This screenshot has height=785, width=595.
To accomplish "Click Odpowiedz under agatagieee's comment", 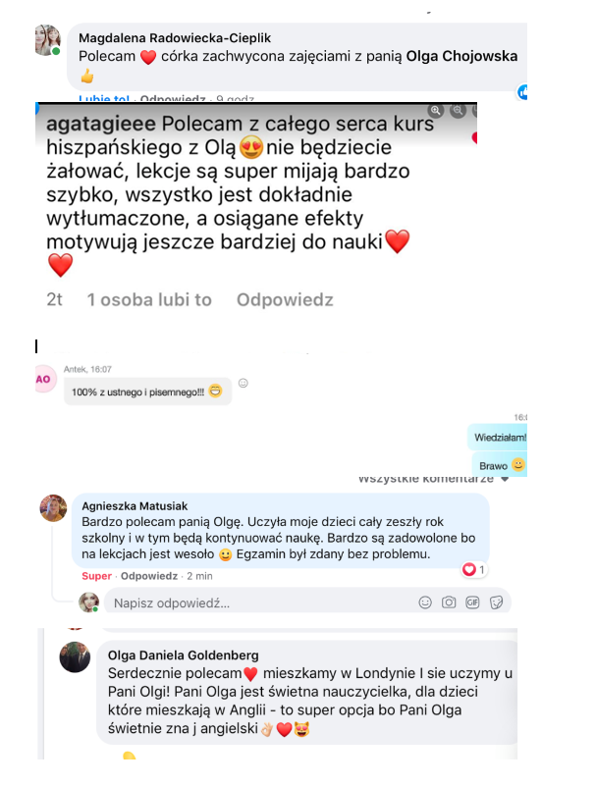I will 285,299.
